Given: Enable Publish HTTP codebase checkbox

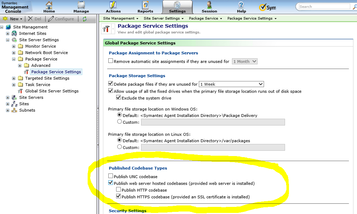Looking at the screenshot, I should point(118,189).
